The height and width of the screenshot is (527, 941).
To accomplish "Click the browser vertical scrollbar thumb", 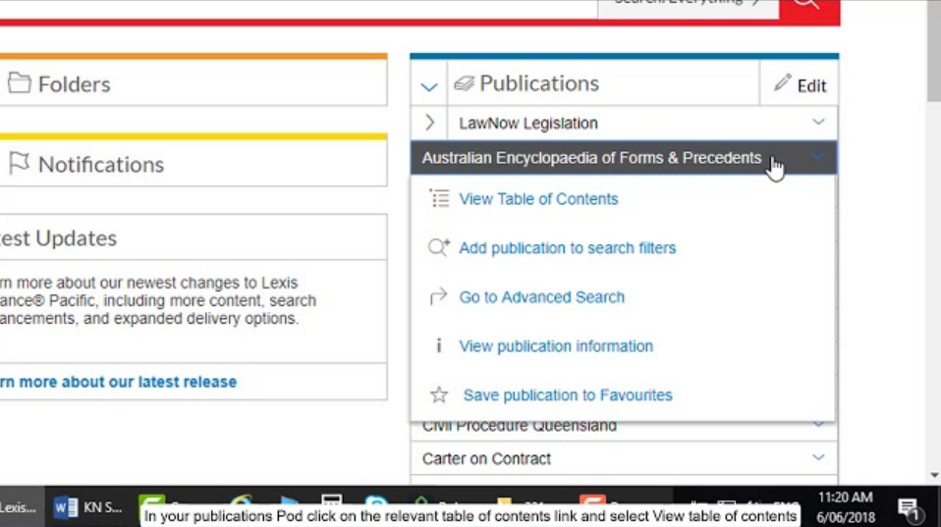I will (x=934, y=51).
